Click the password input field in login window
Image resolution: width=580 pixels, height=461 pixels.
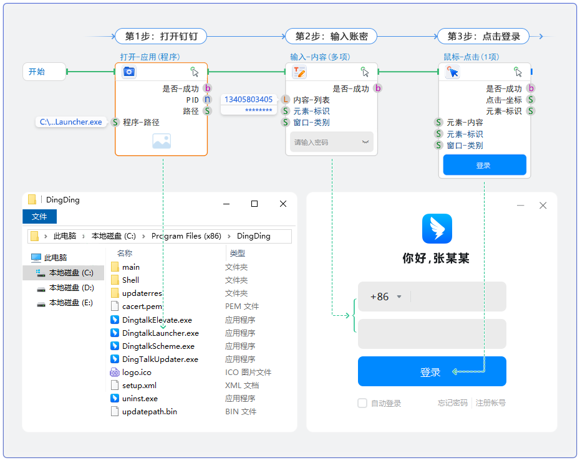click(432, 334)
